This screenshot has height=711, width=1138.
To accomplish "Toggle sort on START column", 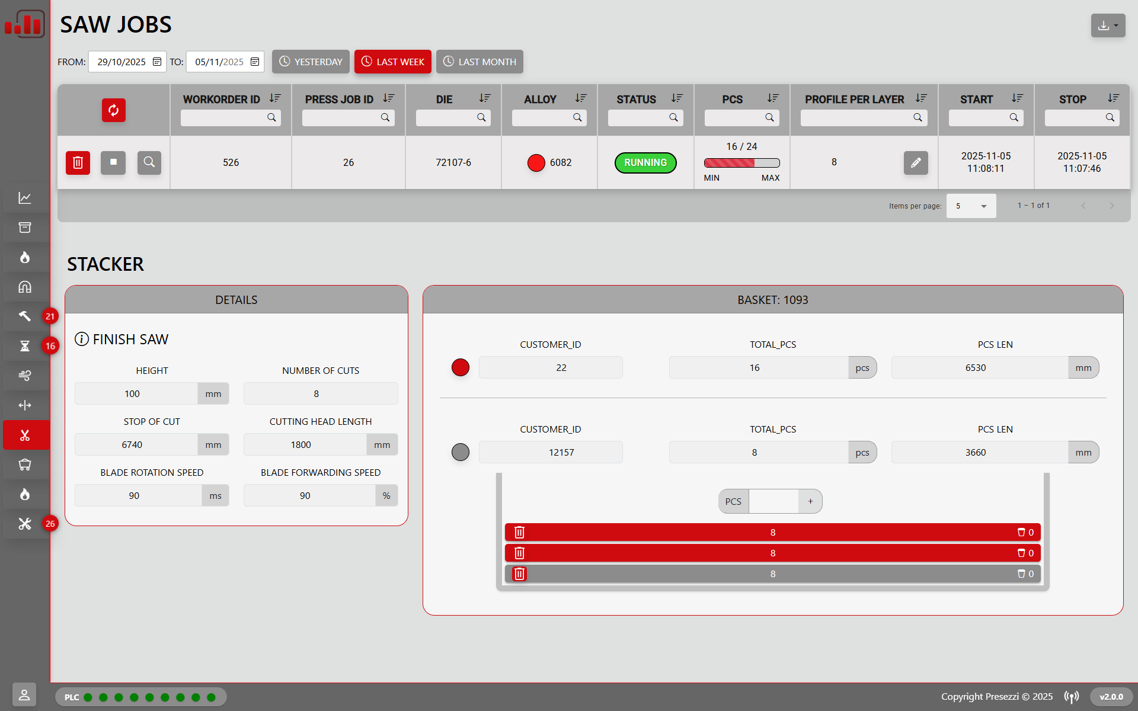I will pos(1017,98).
